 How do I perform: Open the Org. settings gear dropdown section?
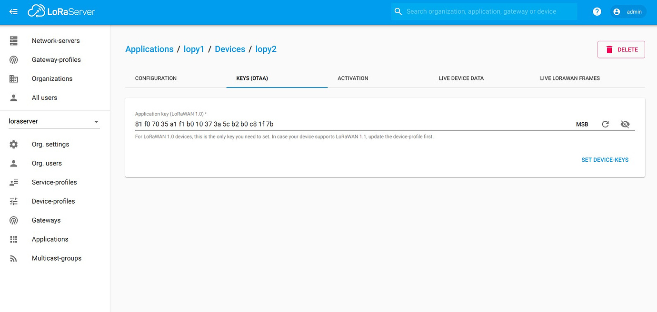click(x=13, y=144)
